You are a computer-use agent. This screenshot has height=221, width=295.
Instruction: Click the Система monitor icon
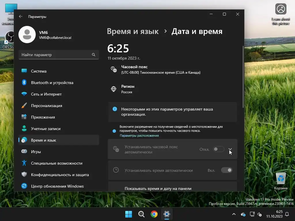(x=24, y=71)
